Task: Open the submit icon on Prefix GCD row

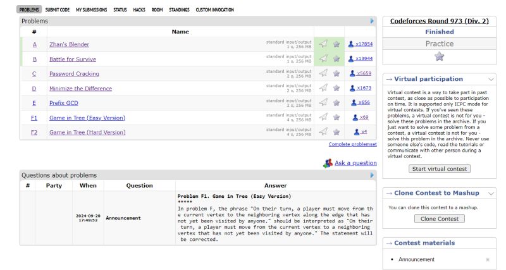Action: 323,102
